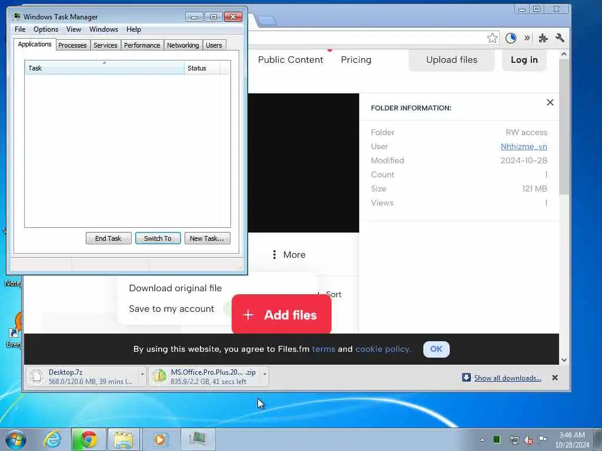
Task: Open View menu in Task Manager
Action: point(73,29)
